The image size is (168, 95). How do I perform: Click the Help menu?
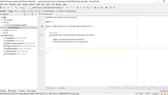tap(65, 4)
